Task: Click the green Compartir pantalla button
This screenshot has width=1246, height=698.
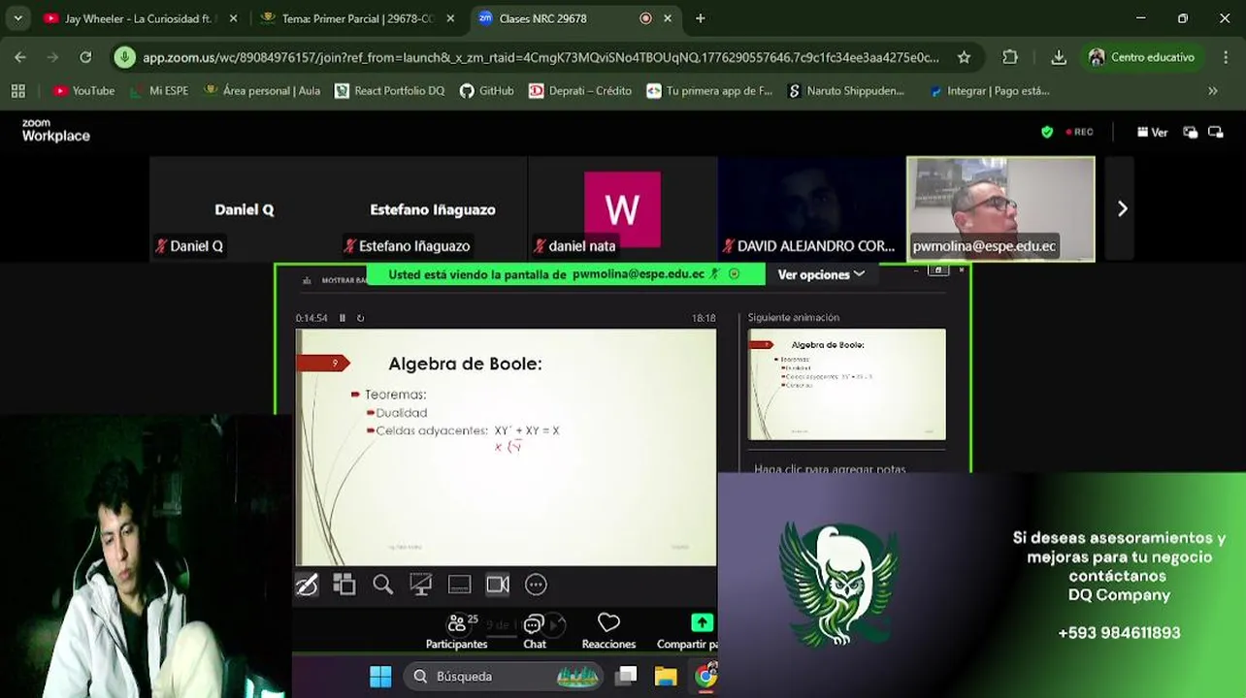Action: click(x=701, y=622)
